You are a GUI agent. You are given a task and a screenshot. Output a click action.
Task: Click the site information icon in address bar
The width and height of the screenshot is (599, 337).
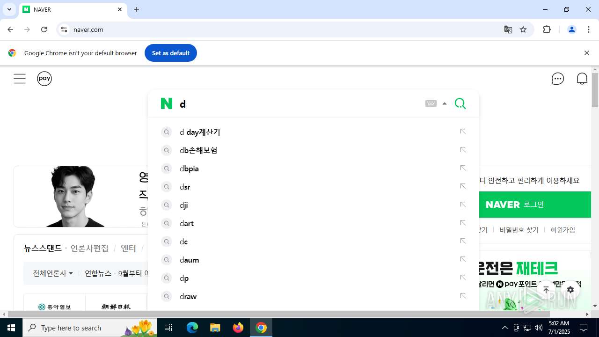(x=64, y=29)
